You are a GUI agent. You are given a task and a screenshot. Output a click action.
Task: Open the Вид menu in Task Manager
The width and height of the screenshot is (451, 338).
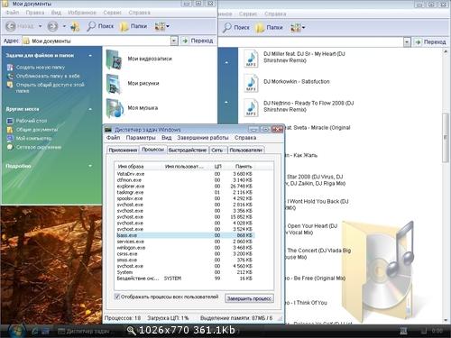(167, 138)
